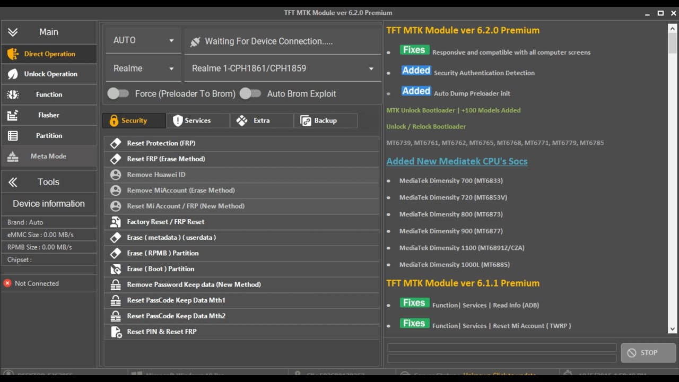Click the diamond icon on the Extra tab
Viewport: 679px width, 382px height.
pos(242,121)
